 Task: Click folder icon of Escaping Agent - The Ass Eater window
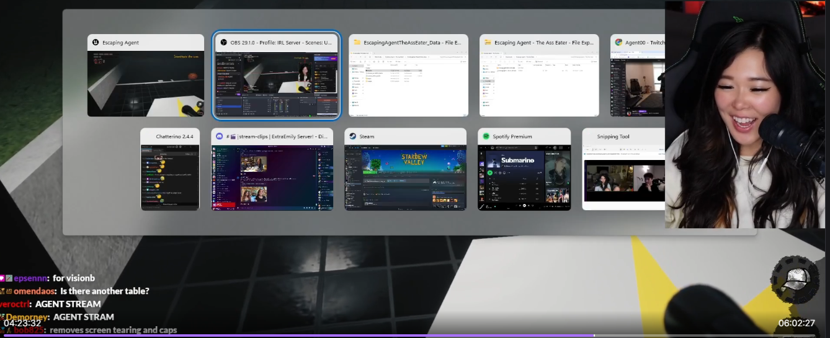click(488, 43)
